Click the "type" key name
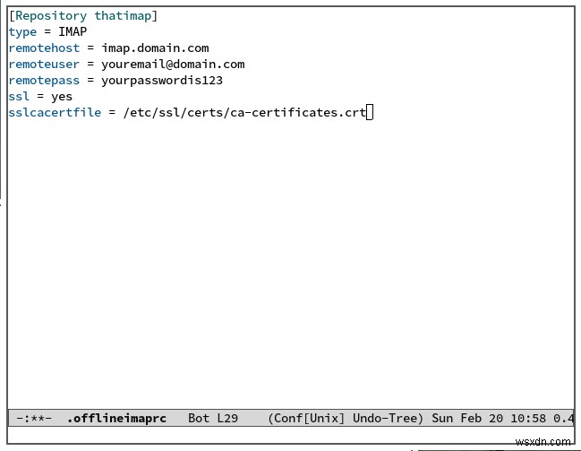The image size is (581, 451). (22, 32)
